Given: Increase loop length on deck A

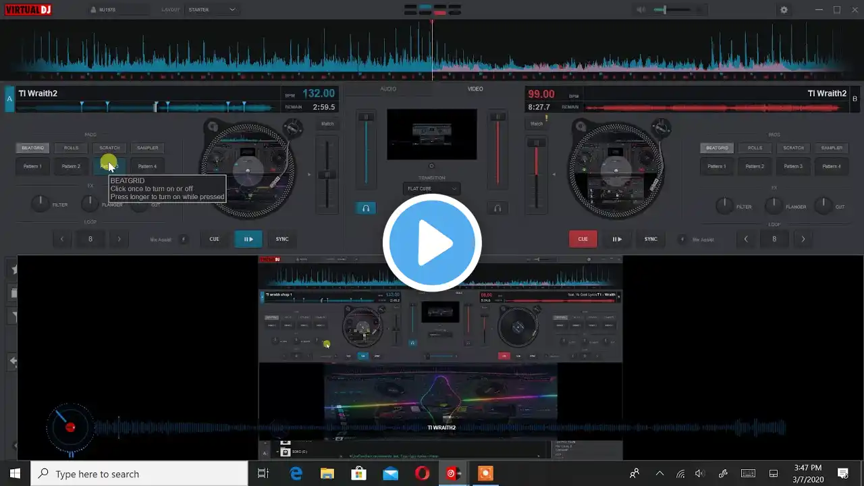Looking at the screenshot, I should tap(119, 239).
